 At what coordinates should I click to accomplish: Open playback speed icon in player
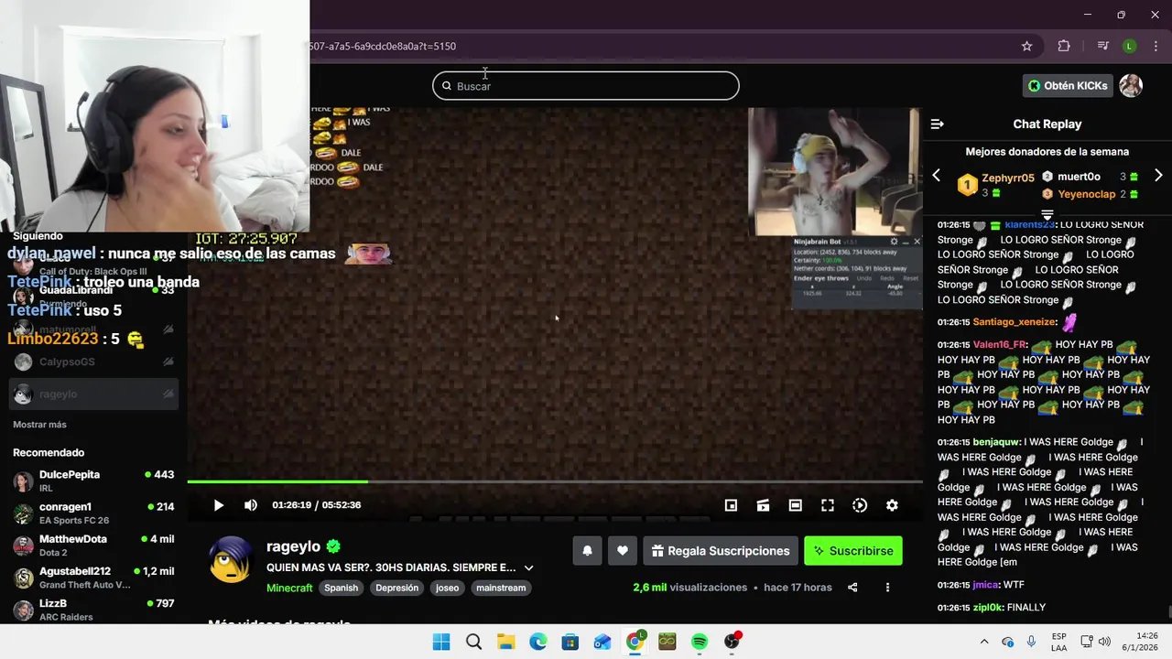point(860,505)
